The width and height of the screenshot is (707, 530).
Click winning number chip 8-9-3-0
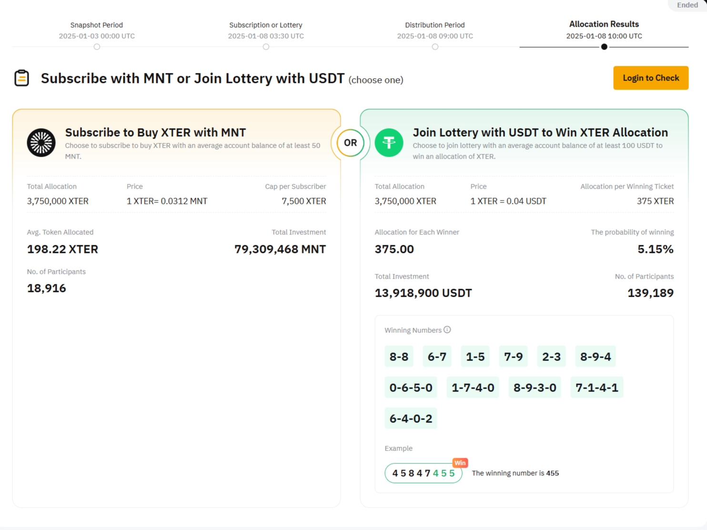click(535, 387)
